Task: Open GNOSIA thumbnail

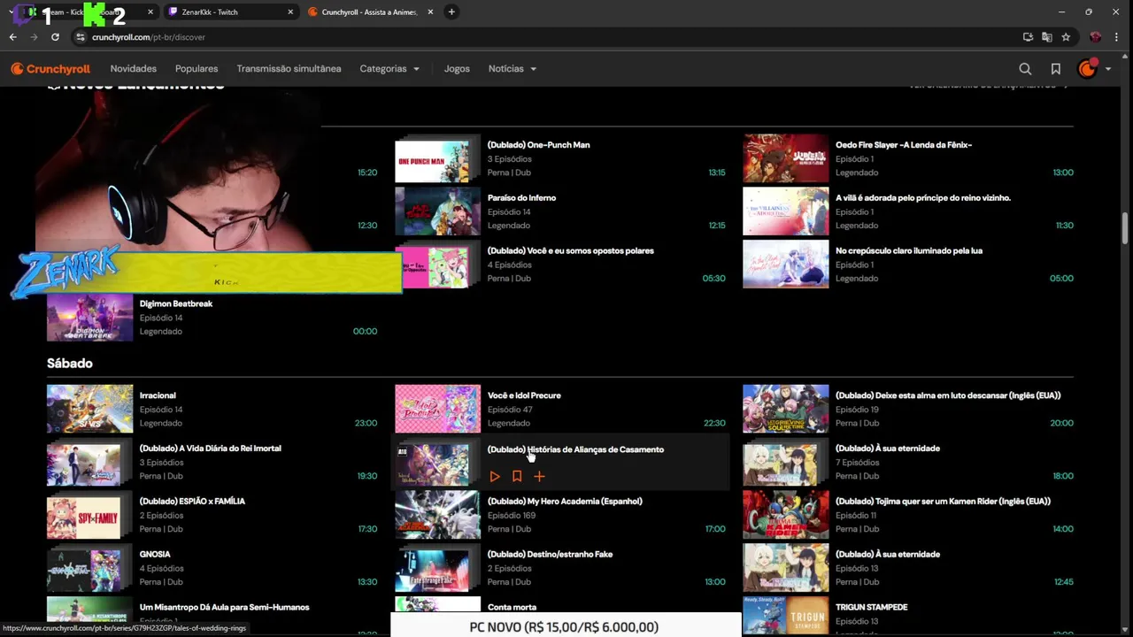Action: [x=89, y=568]
